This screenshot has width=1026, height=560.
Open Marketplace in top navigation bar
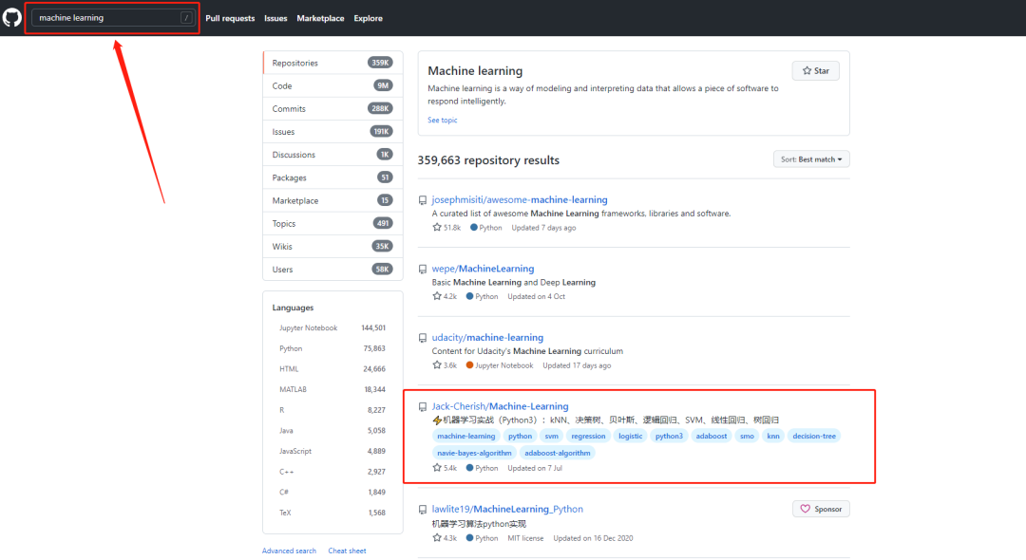320,18
